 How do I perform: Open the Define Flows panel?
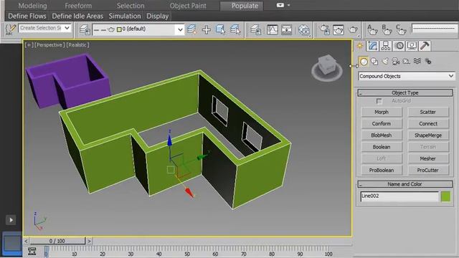(27, 16)
